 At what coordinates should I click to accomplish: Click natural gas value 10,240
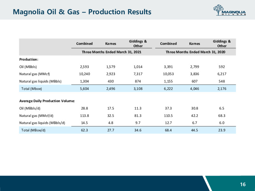point(84,74)
